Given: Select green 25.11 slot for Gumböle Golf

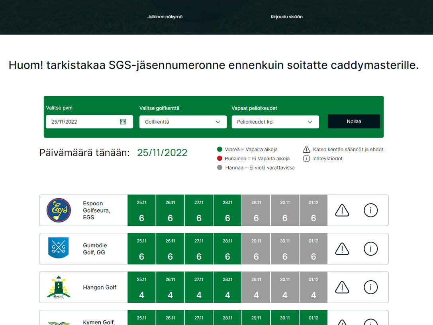Looking at the screenshot, I should 141,248.
